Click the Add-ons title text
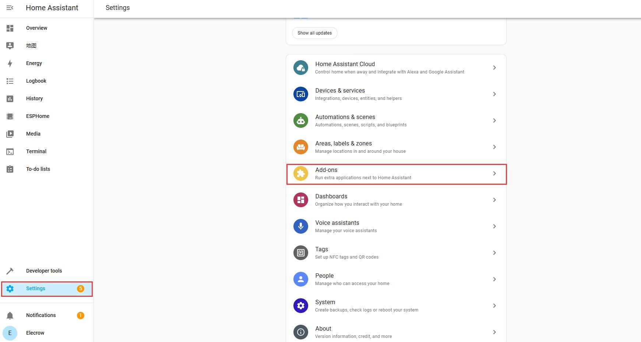Screen dimensions: 641x342 (x=326, y=170)
